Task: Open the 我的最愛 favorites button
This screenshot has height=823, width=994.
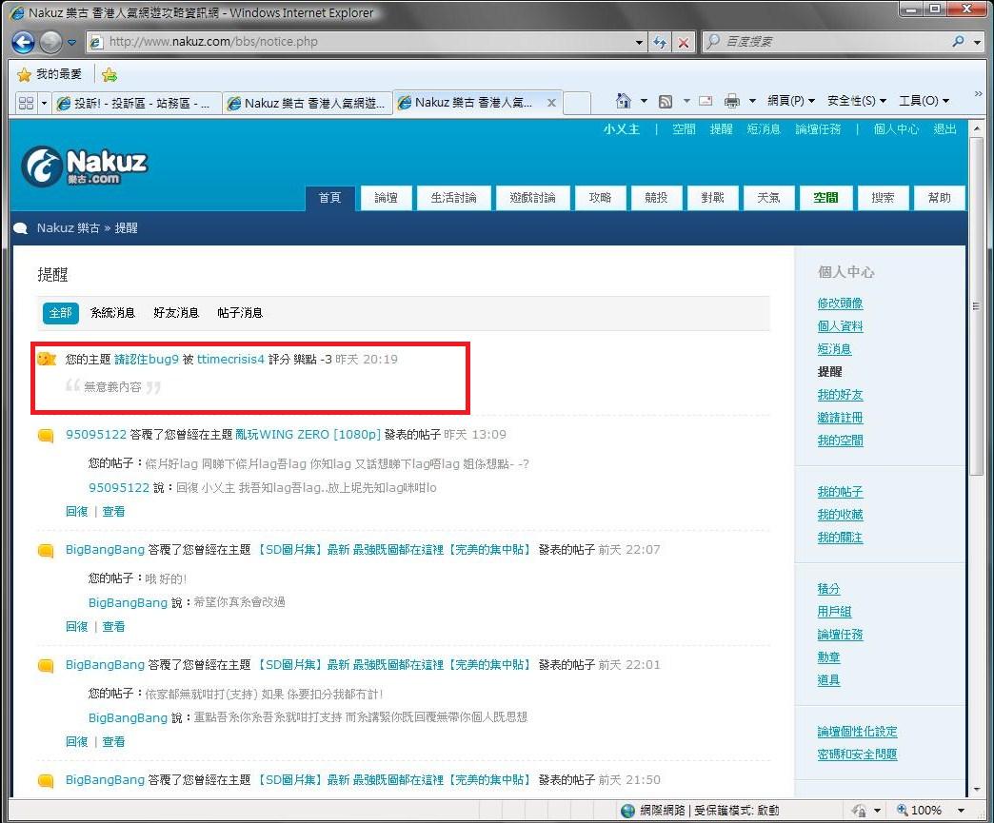Action: click(x=50, y=74)
